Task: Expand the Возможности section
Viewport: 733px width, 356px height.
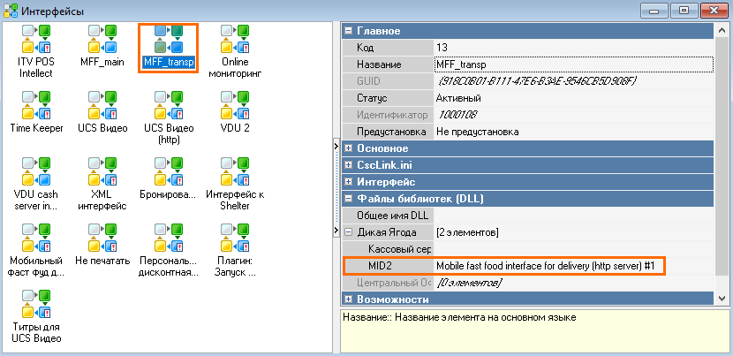Action: (349, 300)
